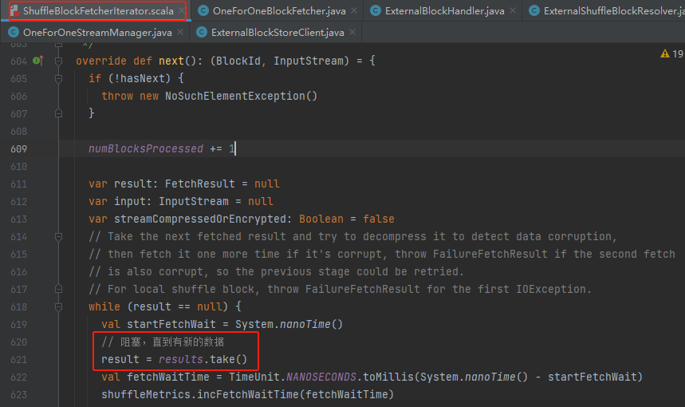Image resolution: width=685 pixels, height=407 pixels.
Task: Click line number 618 in the gutter
Action: [x=19, y=307]
